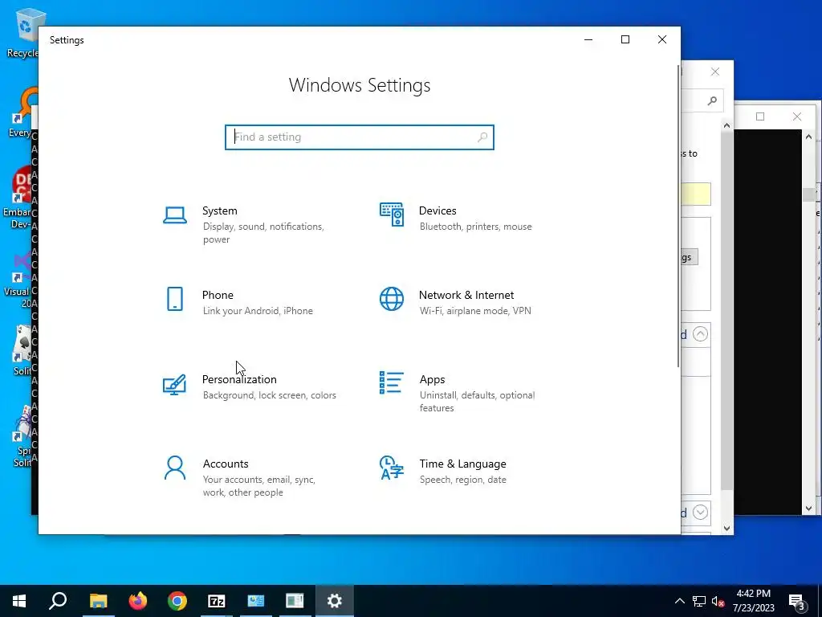Click 'Speech, region, date' description
Image resolution: width=822 pixels, height=617 pixels.
[x=463, y=480]
